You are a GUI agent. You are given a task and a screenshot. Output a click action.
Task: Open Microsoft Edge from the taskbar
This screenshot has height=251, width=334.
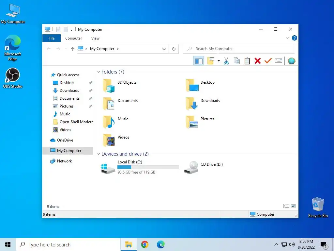point(160,244)
